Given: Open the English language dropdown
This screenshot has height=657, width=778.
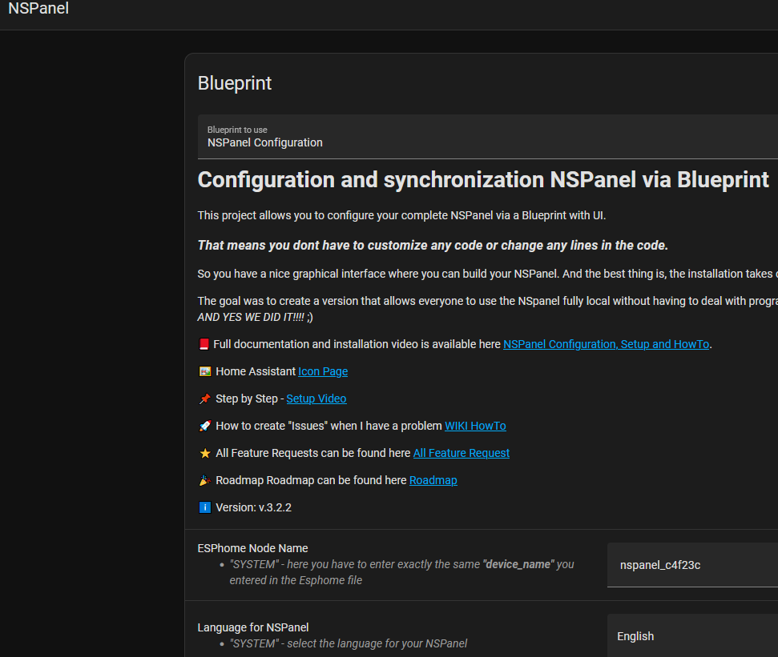Looking at the screenshot, I should 693,636.
